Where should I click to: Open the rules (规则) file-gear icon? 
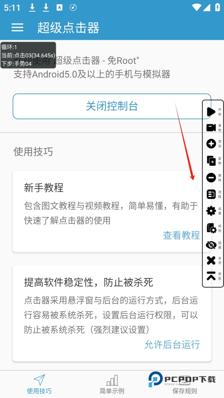pyautogui.click(x=211, y=228)
